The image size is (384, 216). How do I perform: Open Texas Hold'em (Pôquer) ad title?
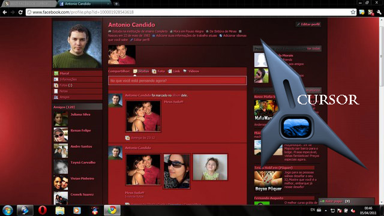click(x=274, y=168)
